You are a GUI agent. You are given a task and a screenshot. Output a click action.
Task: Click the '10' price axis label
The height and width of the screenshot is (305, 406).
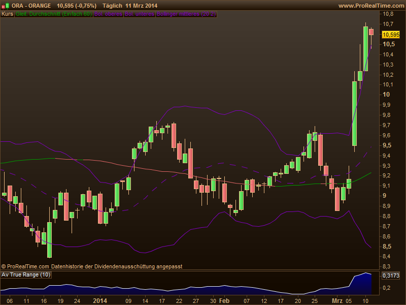386,95
